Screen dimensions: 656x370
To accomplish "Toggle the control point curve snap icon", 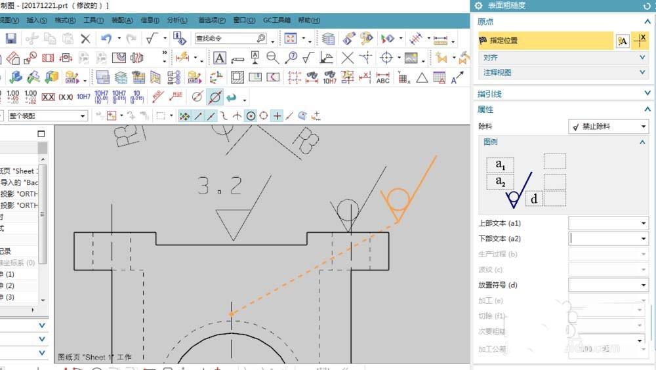I will point(224,116).
